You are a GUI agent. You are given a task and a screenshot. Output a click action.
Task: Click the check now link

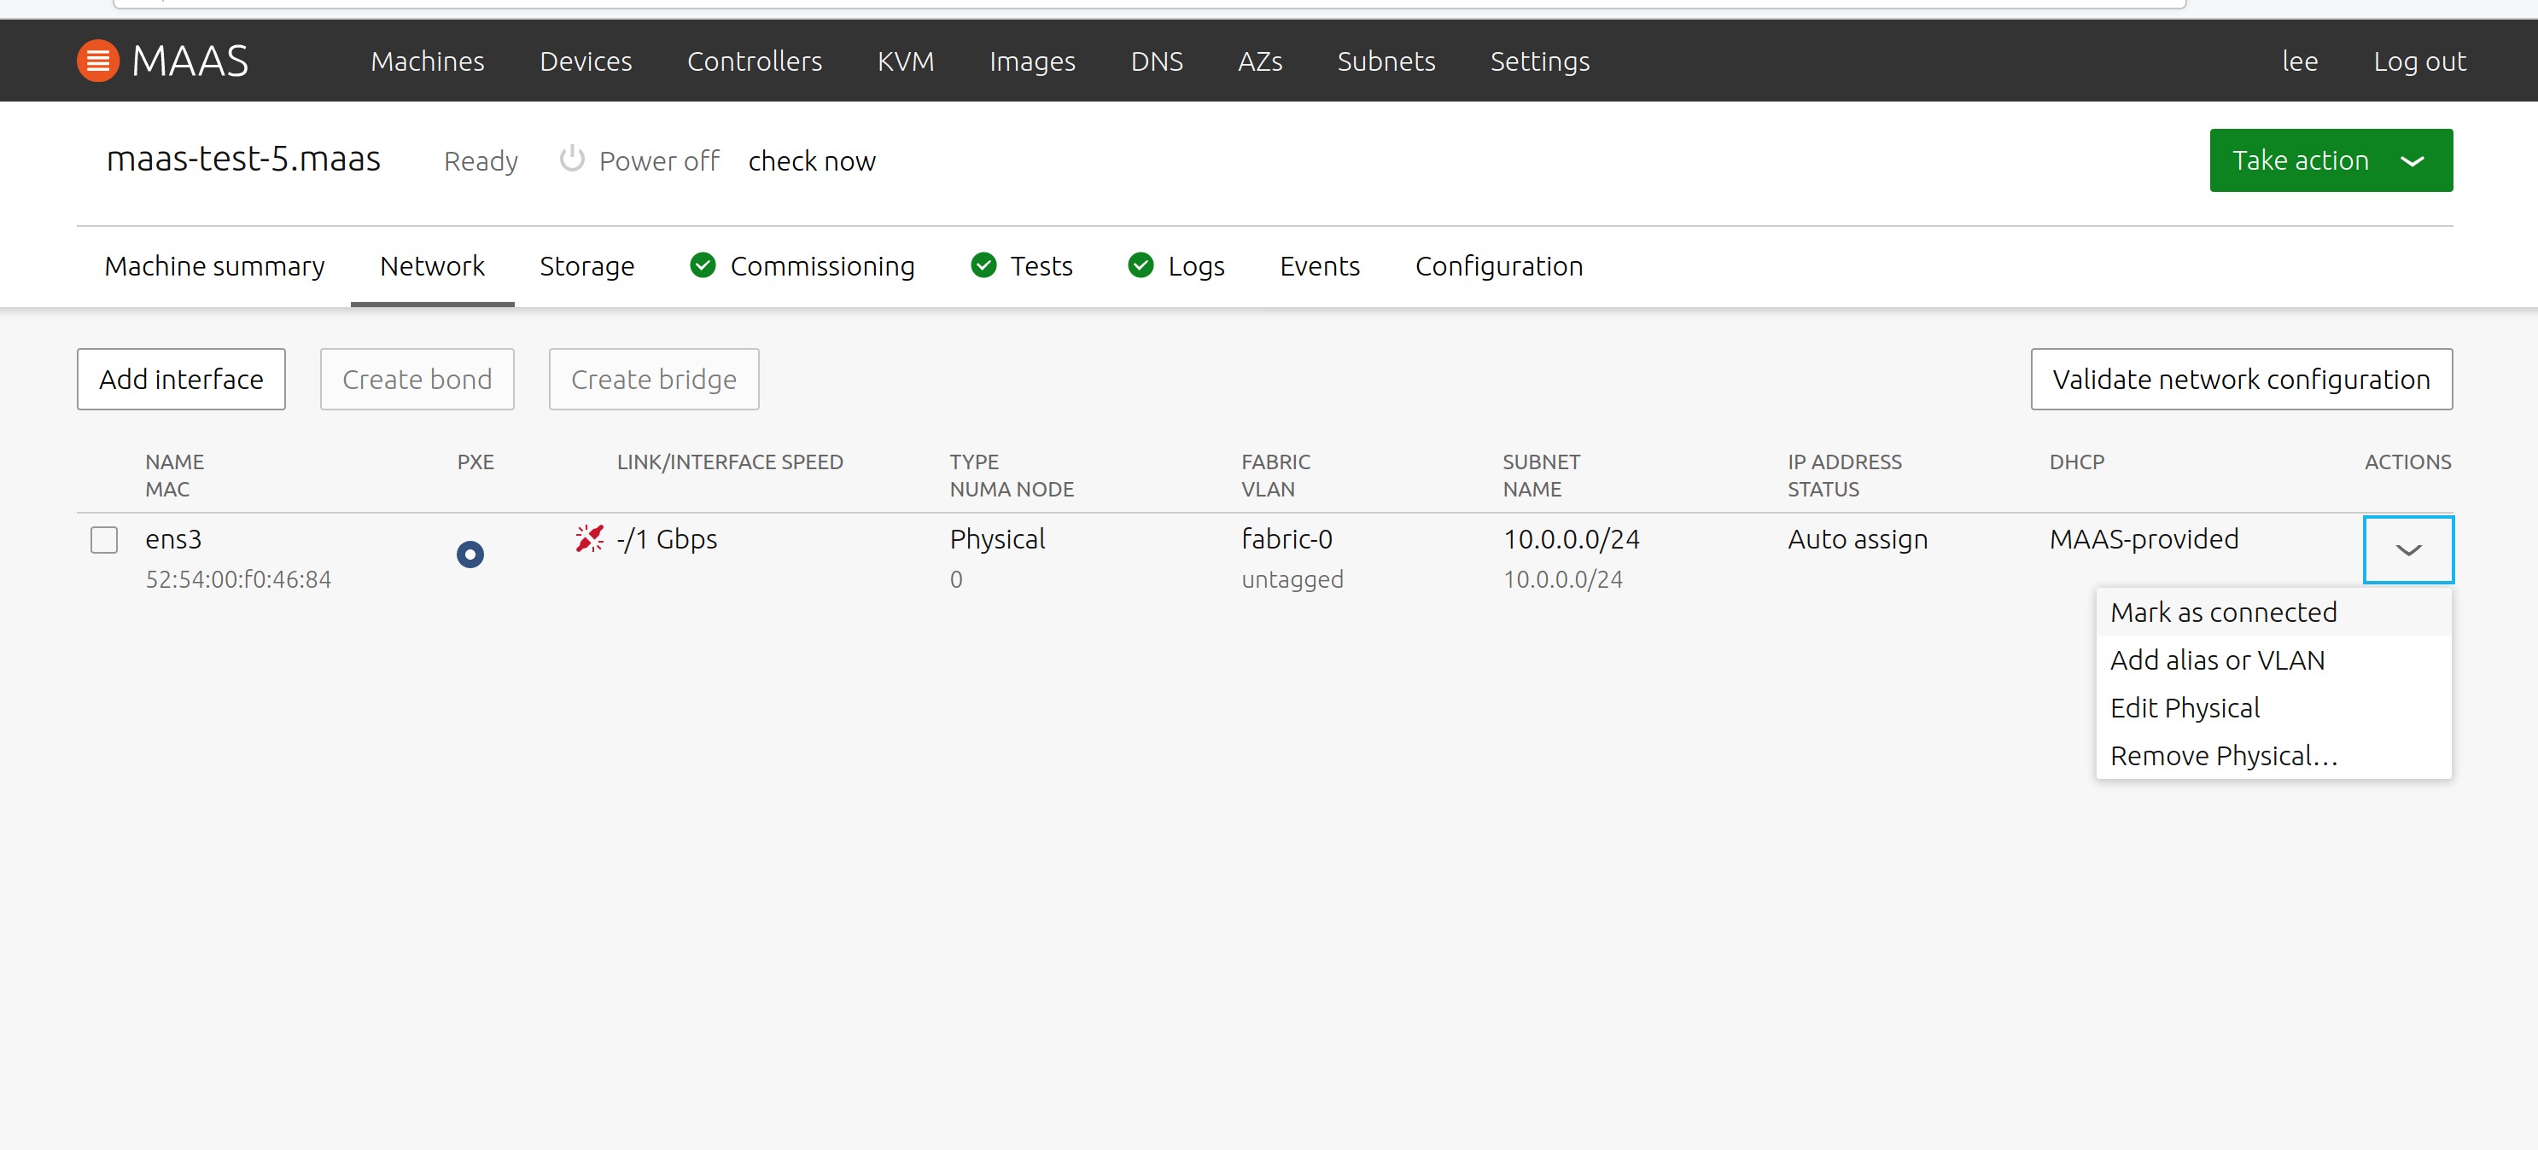point(811,161)
